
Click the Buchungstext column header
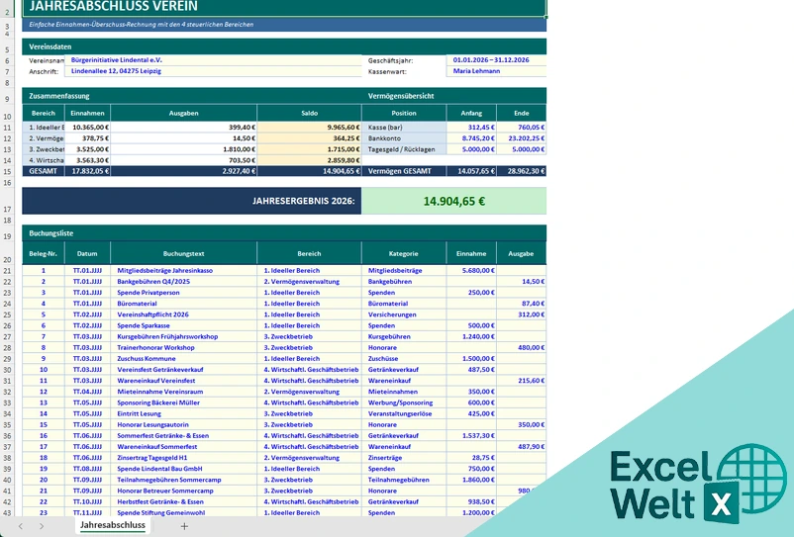pos(184,254)
